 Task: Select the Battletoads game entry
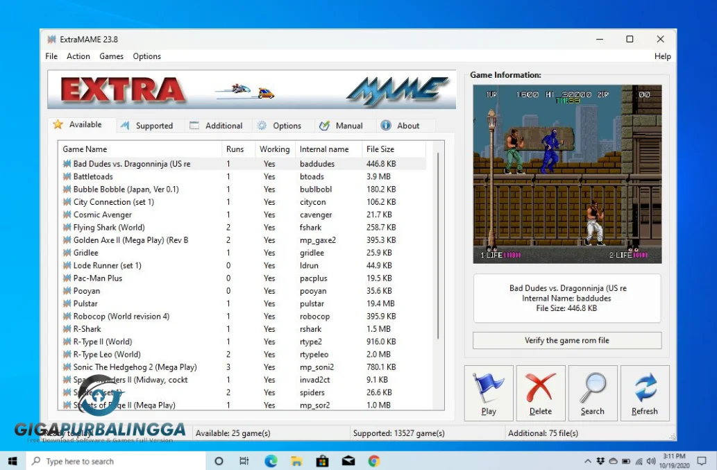coord(244,176)
